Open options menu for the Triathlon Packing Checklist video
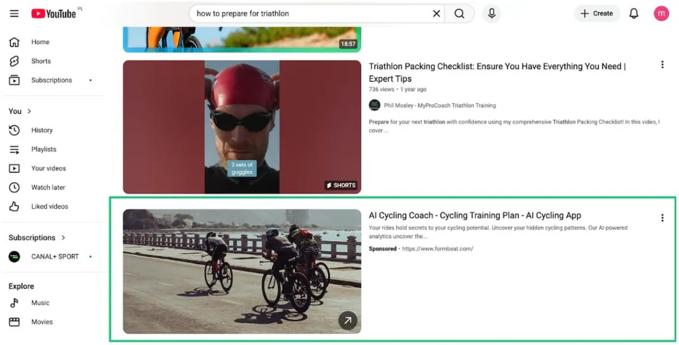 point(662,64)
